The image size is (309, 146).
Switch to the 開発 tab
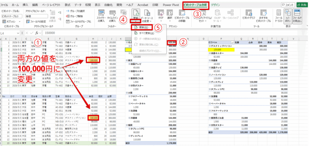click(x=119, y=5)
